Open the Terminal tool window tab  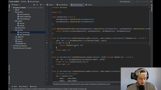(x=33, y=86)
